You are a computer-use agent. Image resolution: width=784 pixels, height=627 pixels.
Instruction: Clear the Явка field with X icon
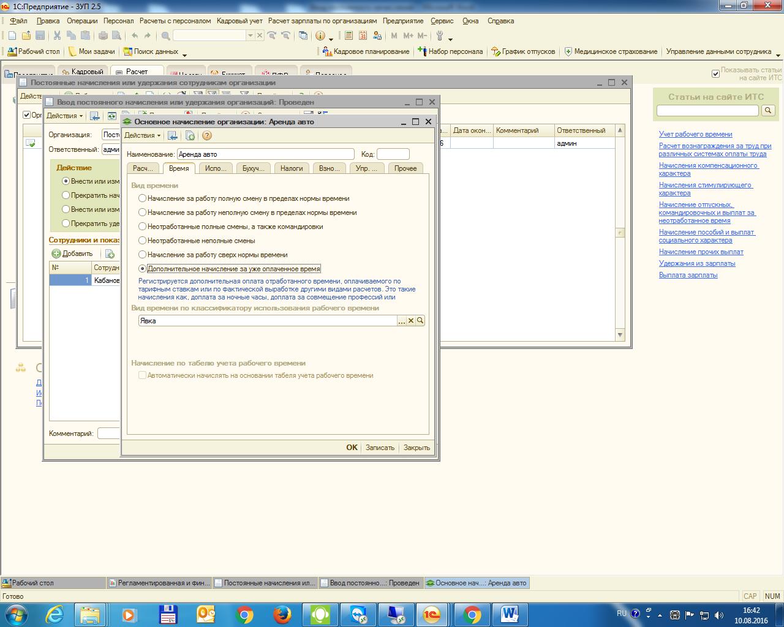point(411,321)
